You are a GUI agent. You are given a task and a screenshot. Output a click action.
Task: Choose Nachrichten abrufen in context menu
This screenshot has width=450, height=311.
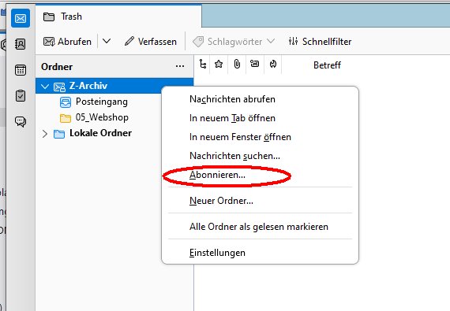260,99
